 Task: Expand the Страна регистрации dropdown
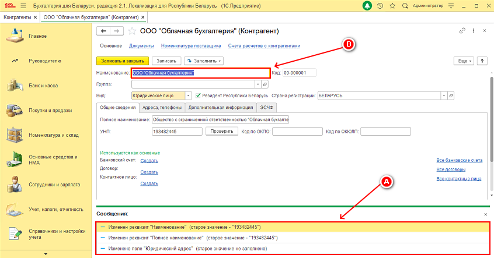click(x=444, y=96)
